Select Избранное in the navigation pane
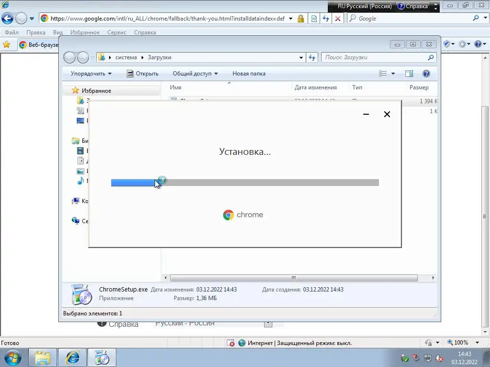The image size is (490, 367). [x=96, y=91]
